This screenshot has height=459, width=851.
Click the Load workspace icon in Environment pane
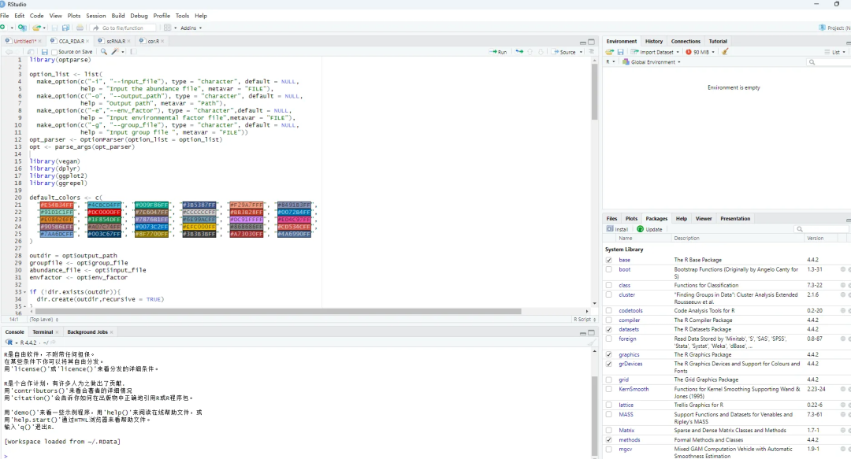pos(609,52)
